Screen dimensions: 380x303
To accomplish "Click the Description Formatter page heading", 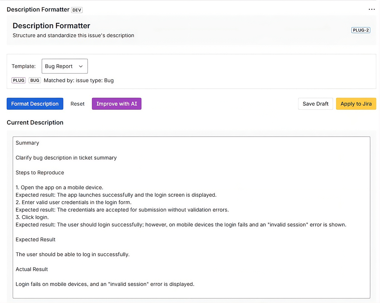I will (x=51, y=26).
